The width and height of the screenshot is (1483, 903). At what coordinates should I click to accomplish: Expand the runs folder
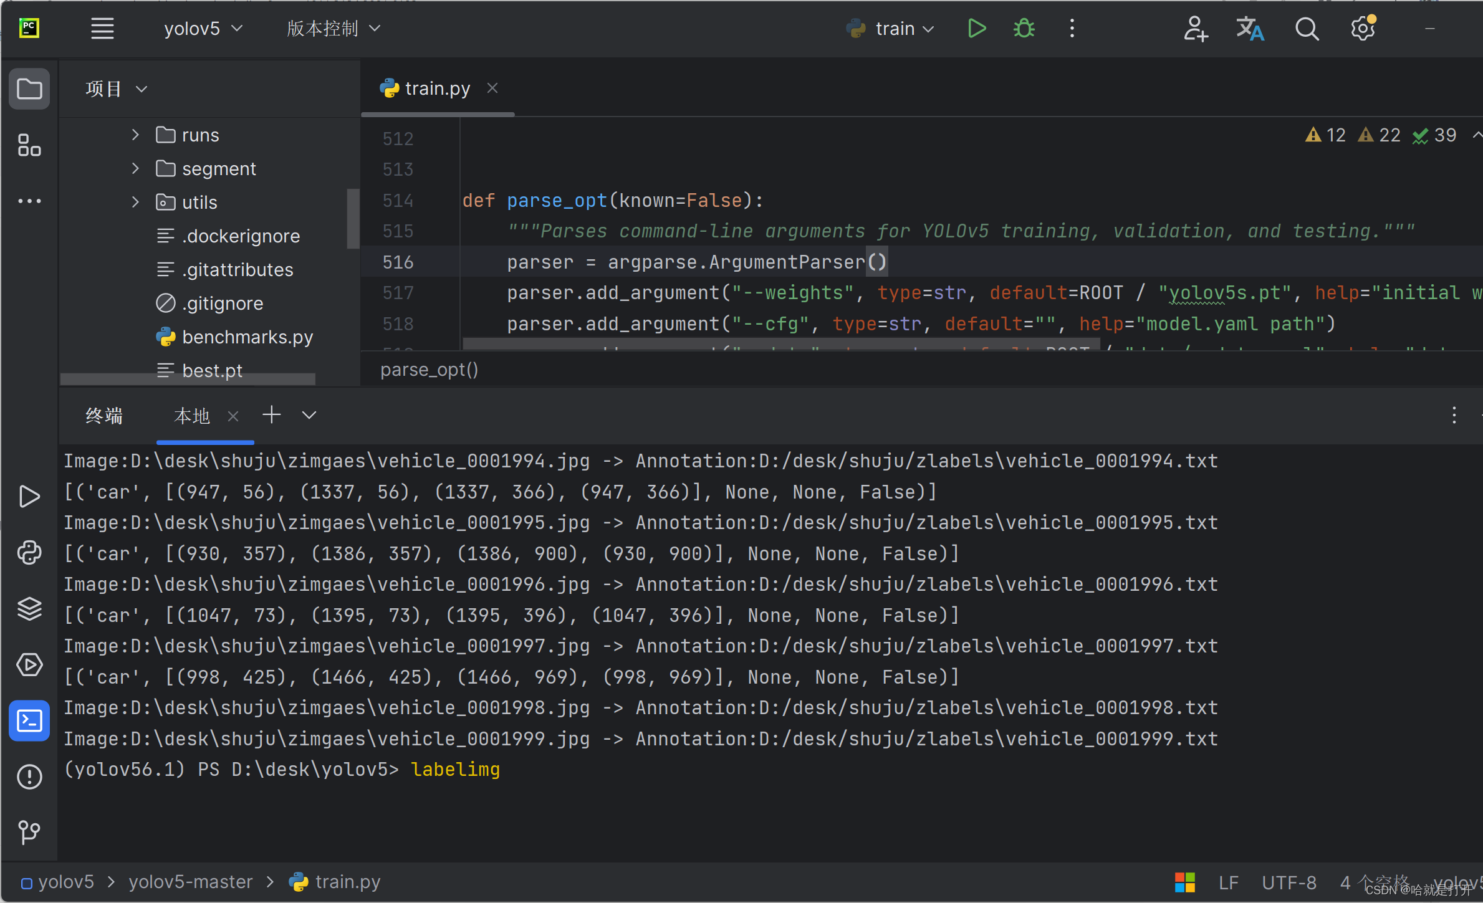pyautogui.click(x=135, y=135)
